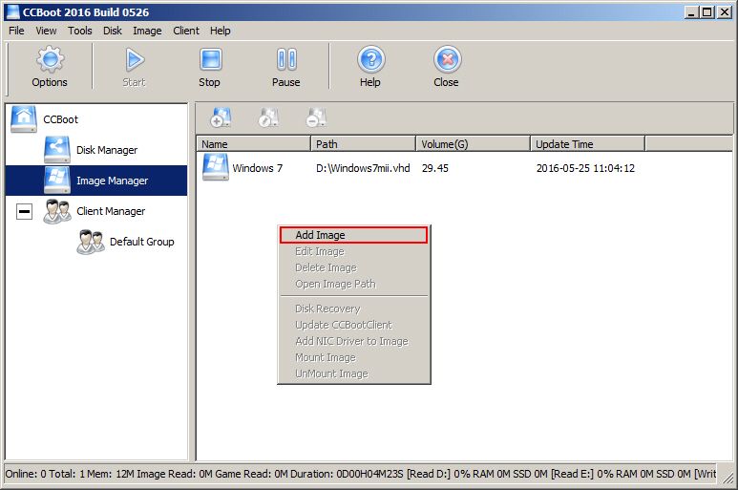Choose UnMount Image in context menu

pyautogui.click(x=353, y=373)
